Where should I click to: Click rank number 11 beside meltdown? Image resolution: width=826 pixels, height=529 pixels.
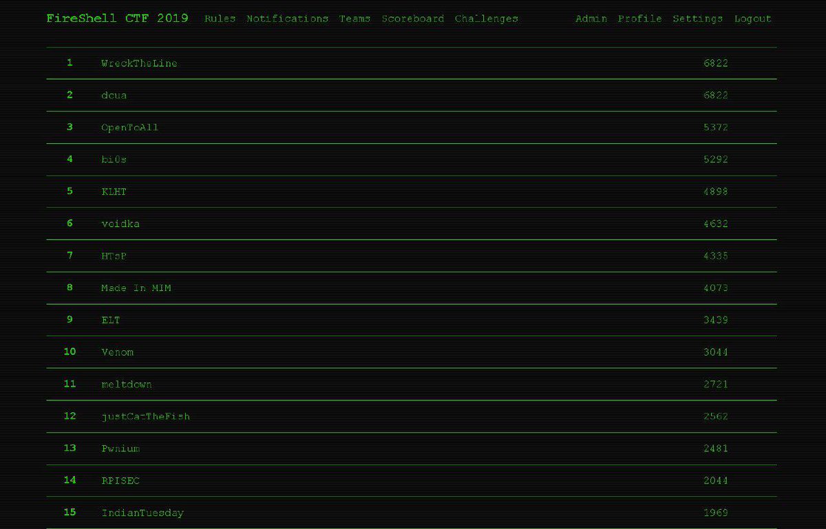click(70, 384)
